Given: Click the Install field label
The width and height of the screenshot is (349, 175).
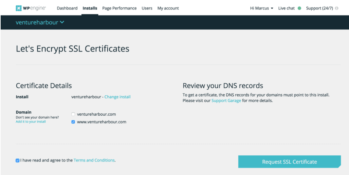Looking at the screenshot, I should point(22,97).
